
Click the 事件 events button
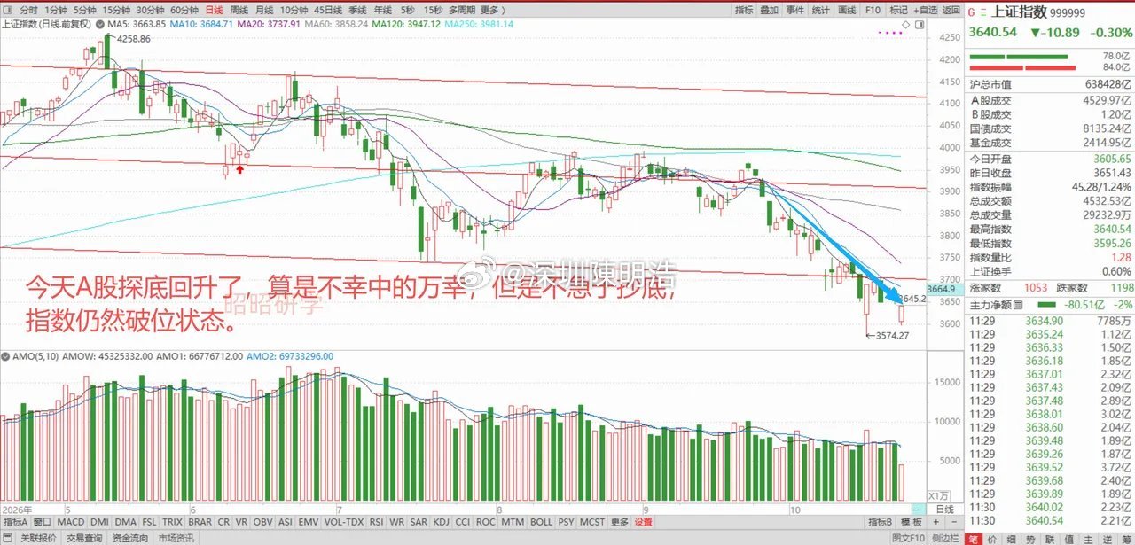(x=795, y=10)
